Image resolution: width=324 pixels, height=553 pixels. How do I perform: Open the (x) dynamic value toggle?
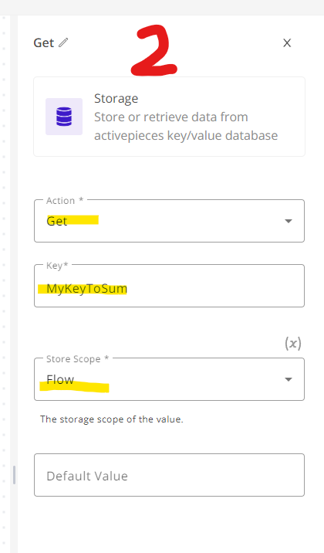tap(293, 343)
